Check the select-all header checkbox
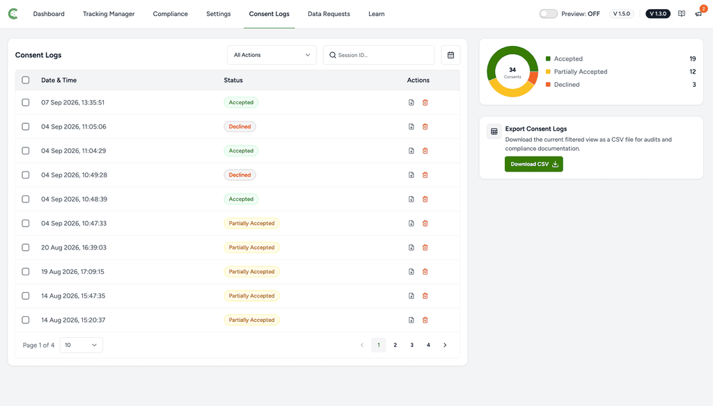 click(26, 80)
